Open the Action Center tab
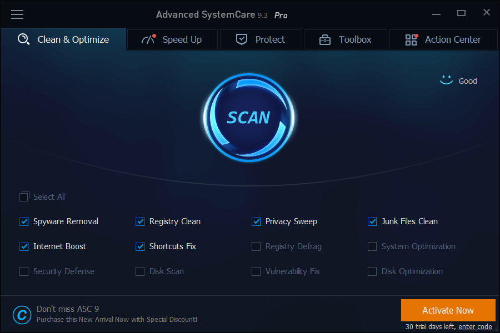 (443, 39)
